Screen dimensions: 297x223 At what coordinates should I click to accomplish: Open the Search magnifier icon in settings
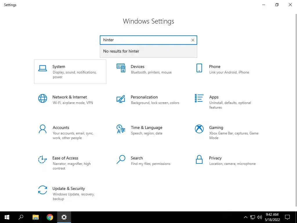coord(121,159)
